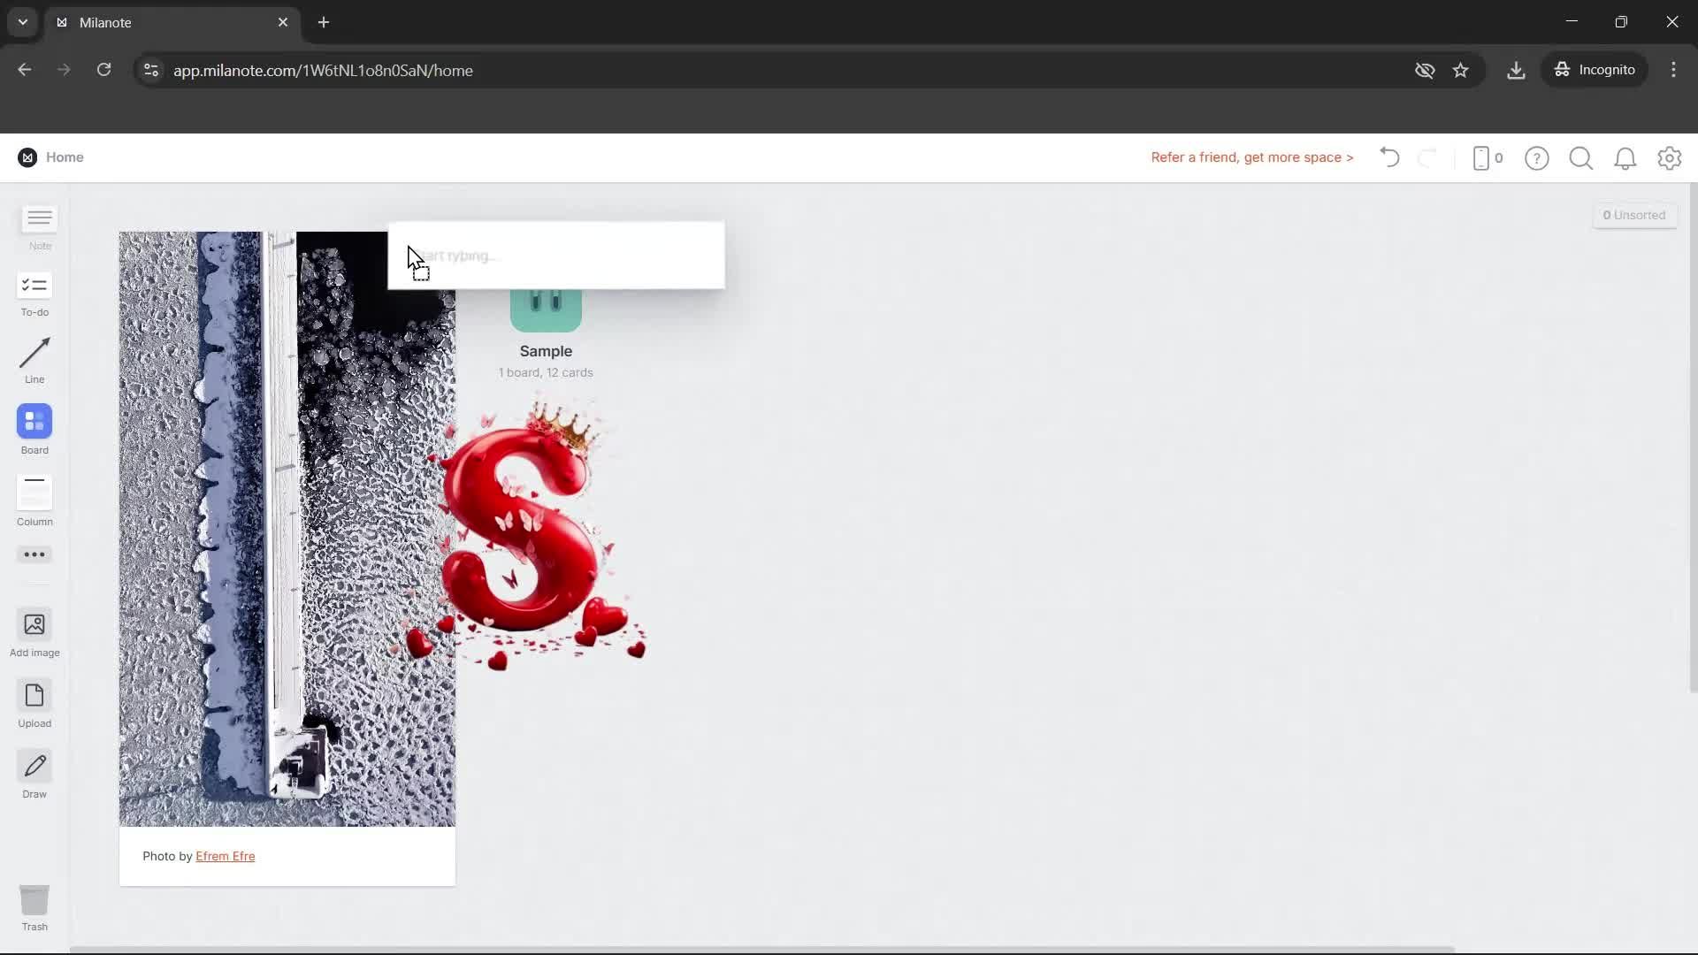Viewport: 1698px width, 955px height.
Task: Expand more tools with ellipsis icon
Action: (x=34, y=554)
